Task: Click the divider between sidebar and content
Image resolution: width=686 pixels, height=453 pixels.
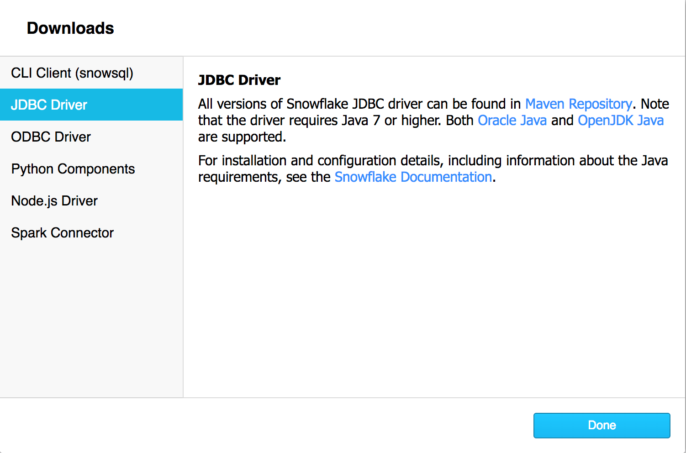Action: (x=183, y=228)
